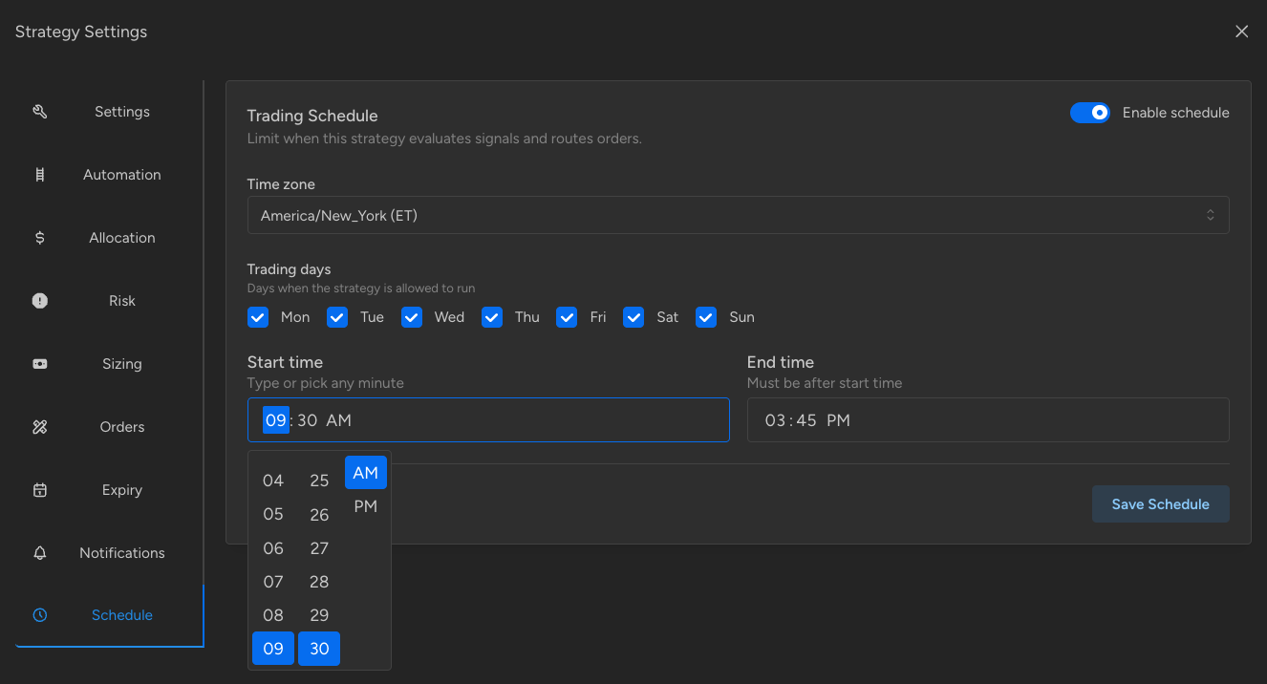Image resolution: width=1267 pixels, height=684 pixels.
Task: Click the Save Schedule button
Action: (x=1161, y=504)
